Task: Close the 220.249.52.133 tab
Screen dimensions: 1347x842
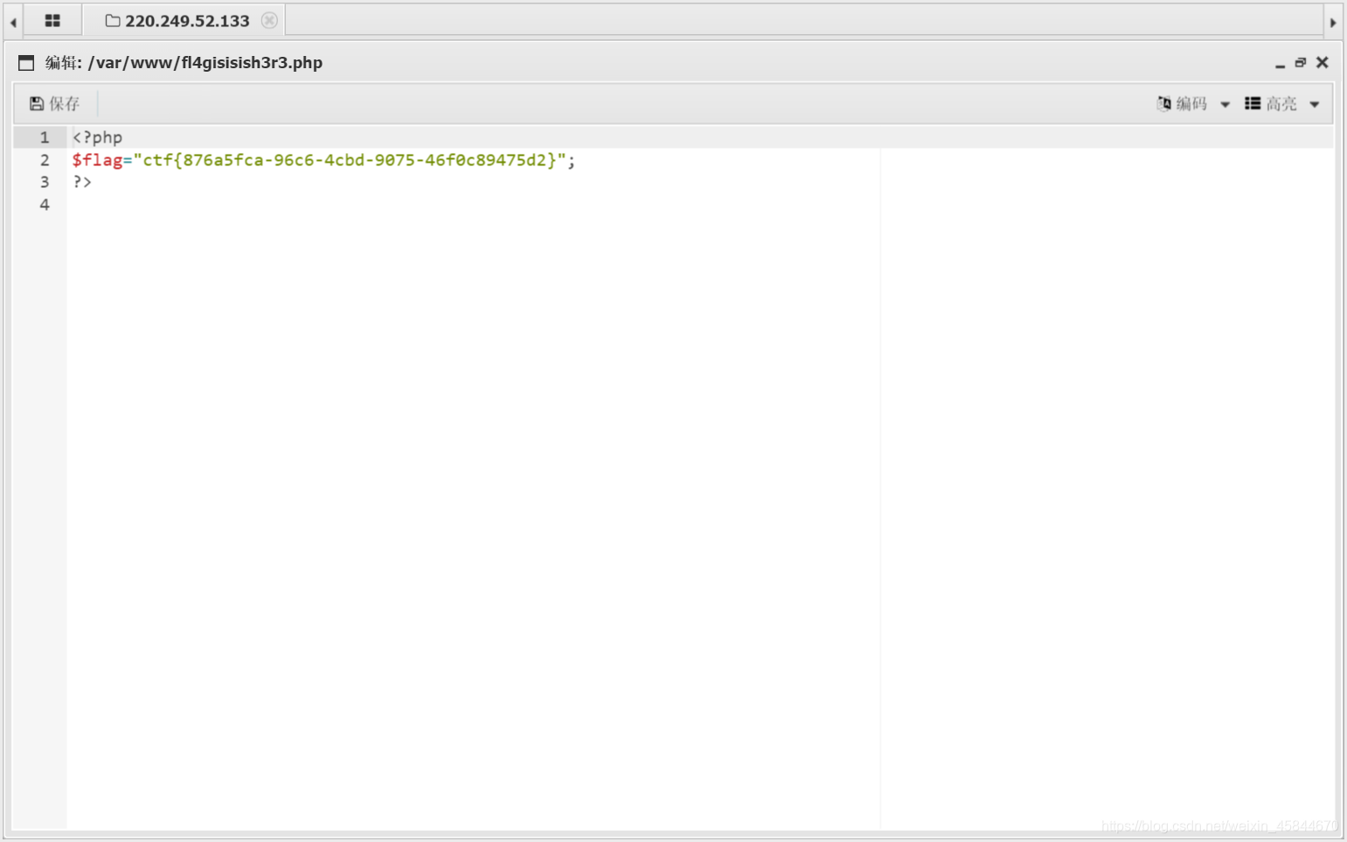Action: [x=269, y=19]
